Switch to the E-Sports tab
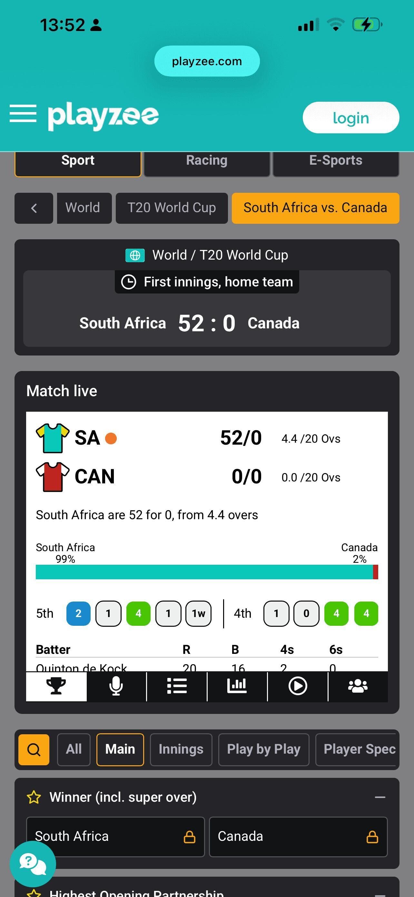The width and height of the screenshot is (414, 897). point(336,161)
